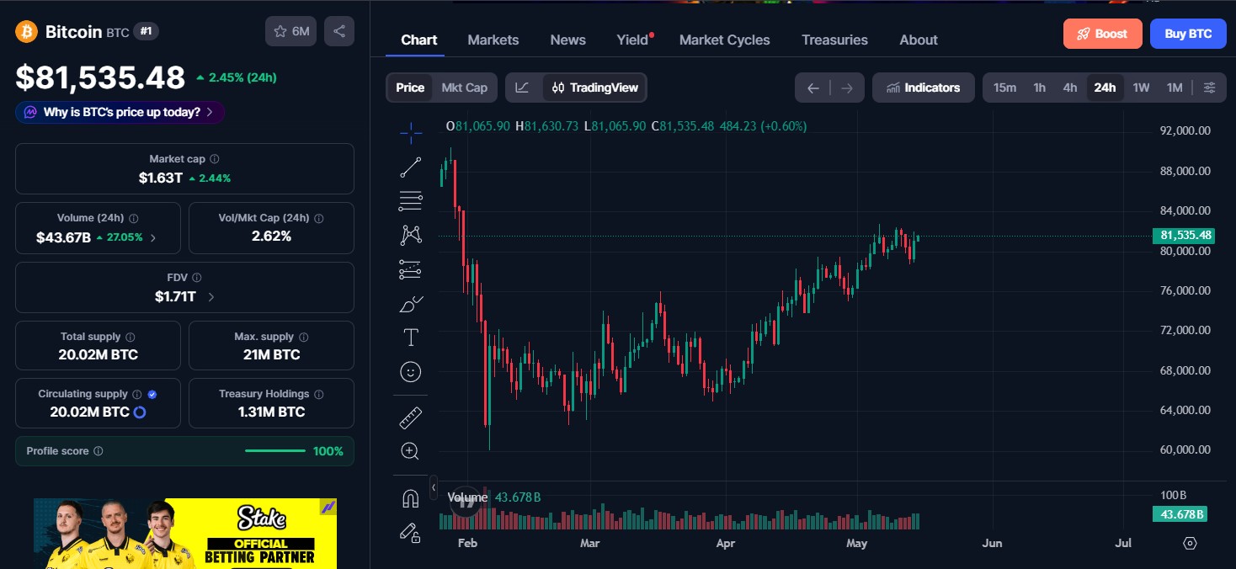Toggle Price chart mode
1236x569 pixels.
tap(410, 88)
